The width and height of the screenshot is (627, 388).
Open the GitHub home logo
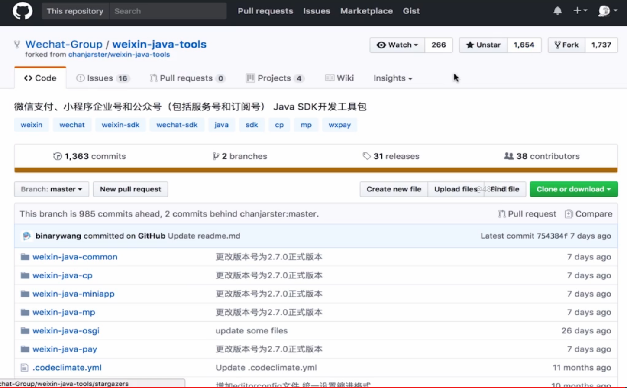pos(23,11)
